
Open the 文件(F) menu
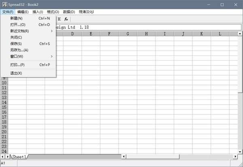coord(8,12)
